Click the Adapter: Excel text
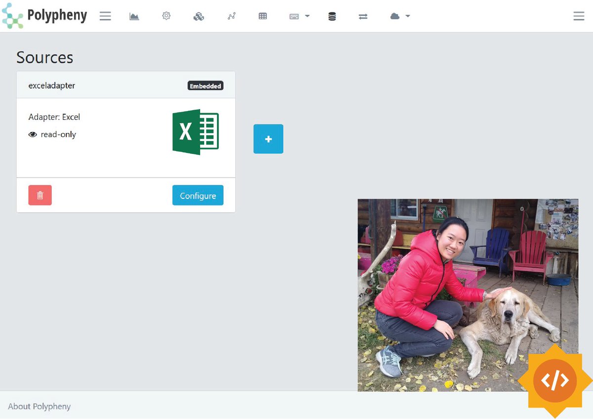 [x=54, y=117]
